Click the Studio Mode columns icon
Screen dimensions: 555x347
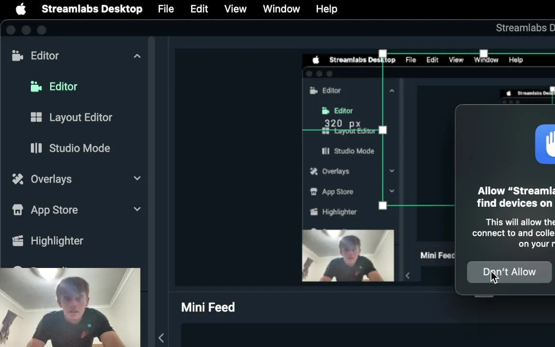point(36,148)
